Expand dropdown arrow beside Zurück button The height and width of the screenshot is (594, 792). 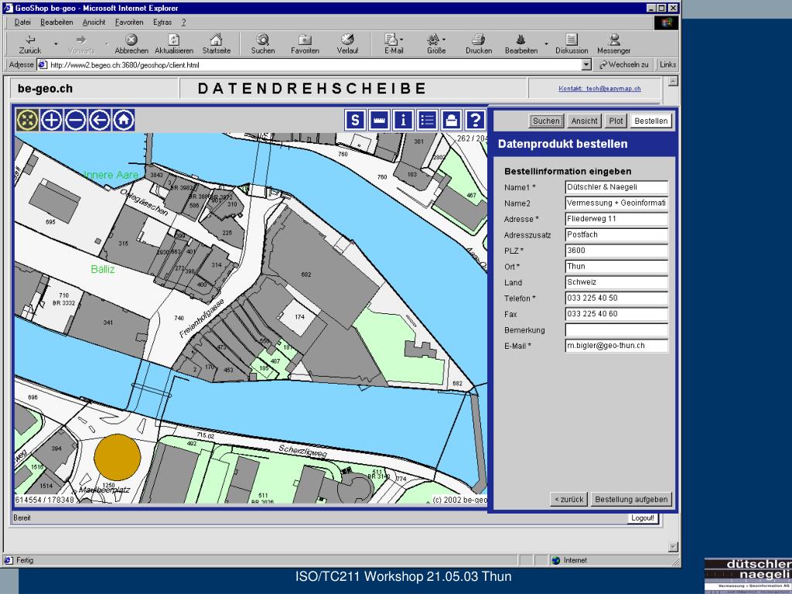[x=56, y=44]
